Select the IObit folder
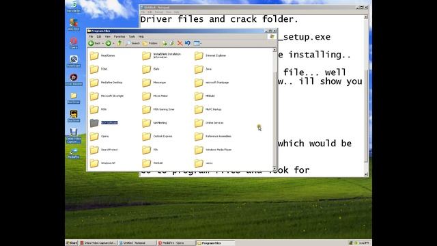Image resolution: width=437 pixels, height=246 pixels. pyautogui.click(x=98, y=69)
